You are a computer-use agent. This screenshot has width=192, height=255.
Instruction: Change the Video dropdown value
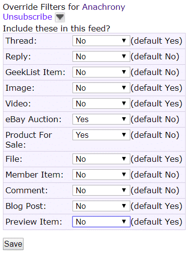[101, 103]
